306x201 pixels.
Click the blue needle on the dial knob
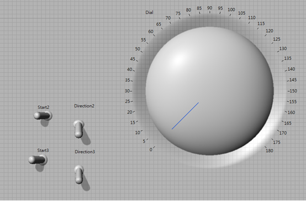point(185,116)
